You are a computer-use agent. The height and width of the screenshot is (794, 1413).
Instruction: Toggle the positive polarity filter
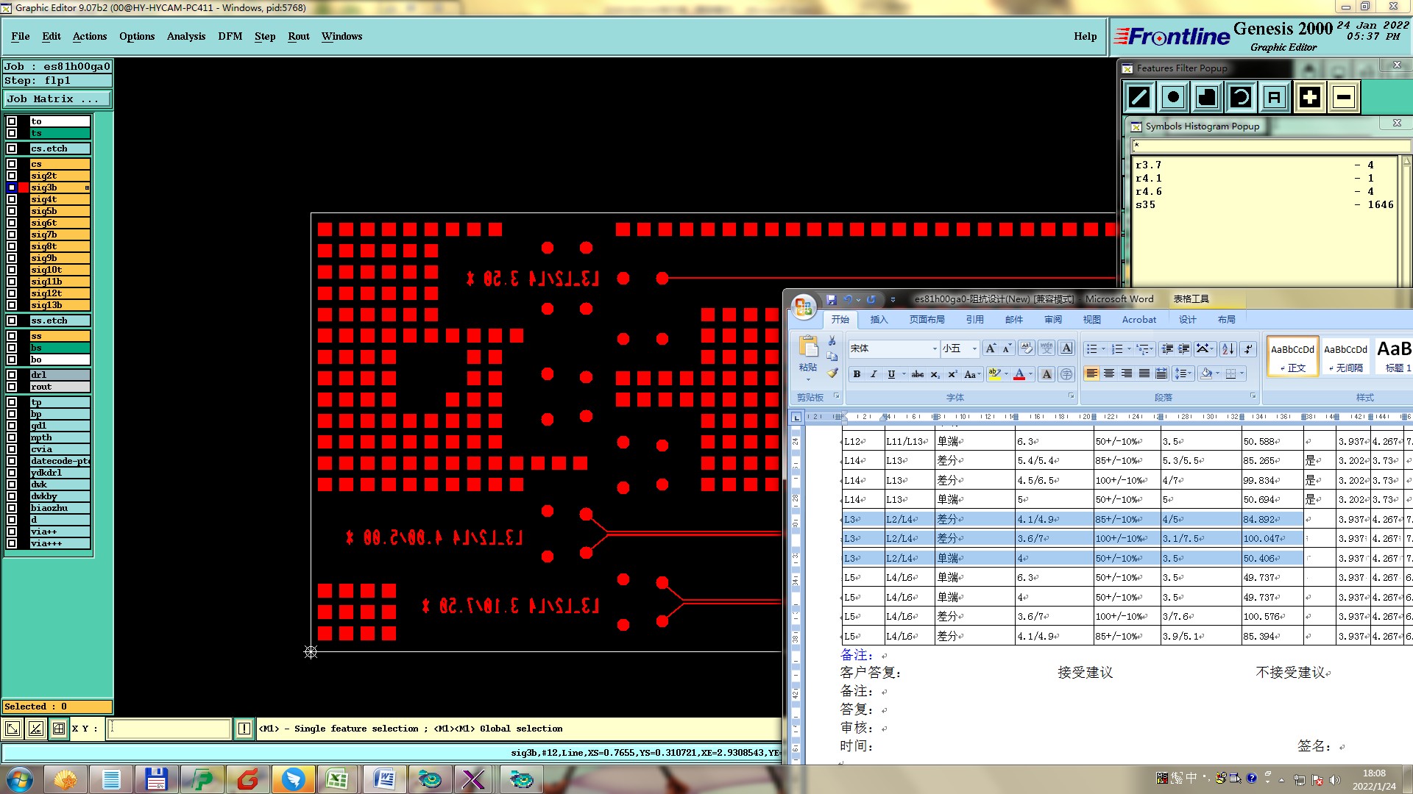pyautogui.click(x=1310, y=97)
